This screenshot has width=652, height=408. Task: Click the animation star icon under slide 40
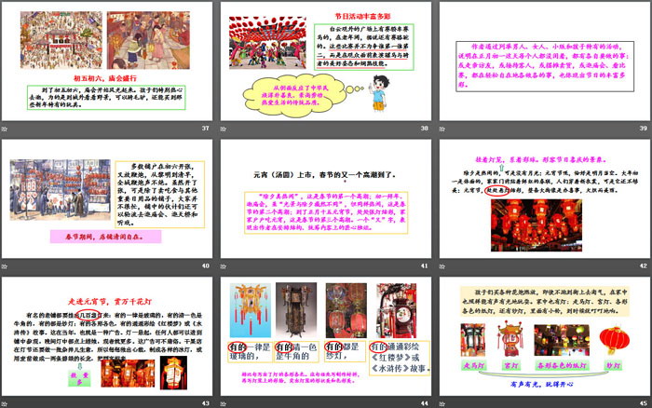5,266
